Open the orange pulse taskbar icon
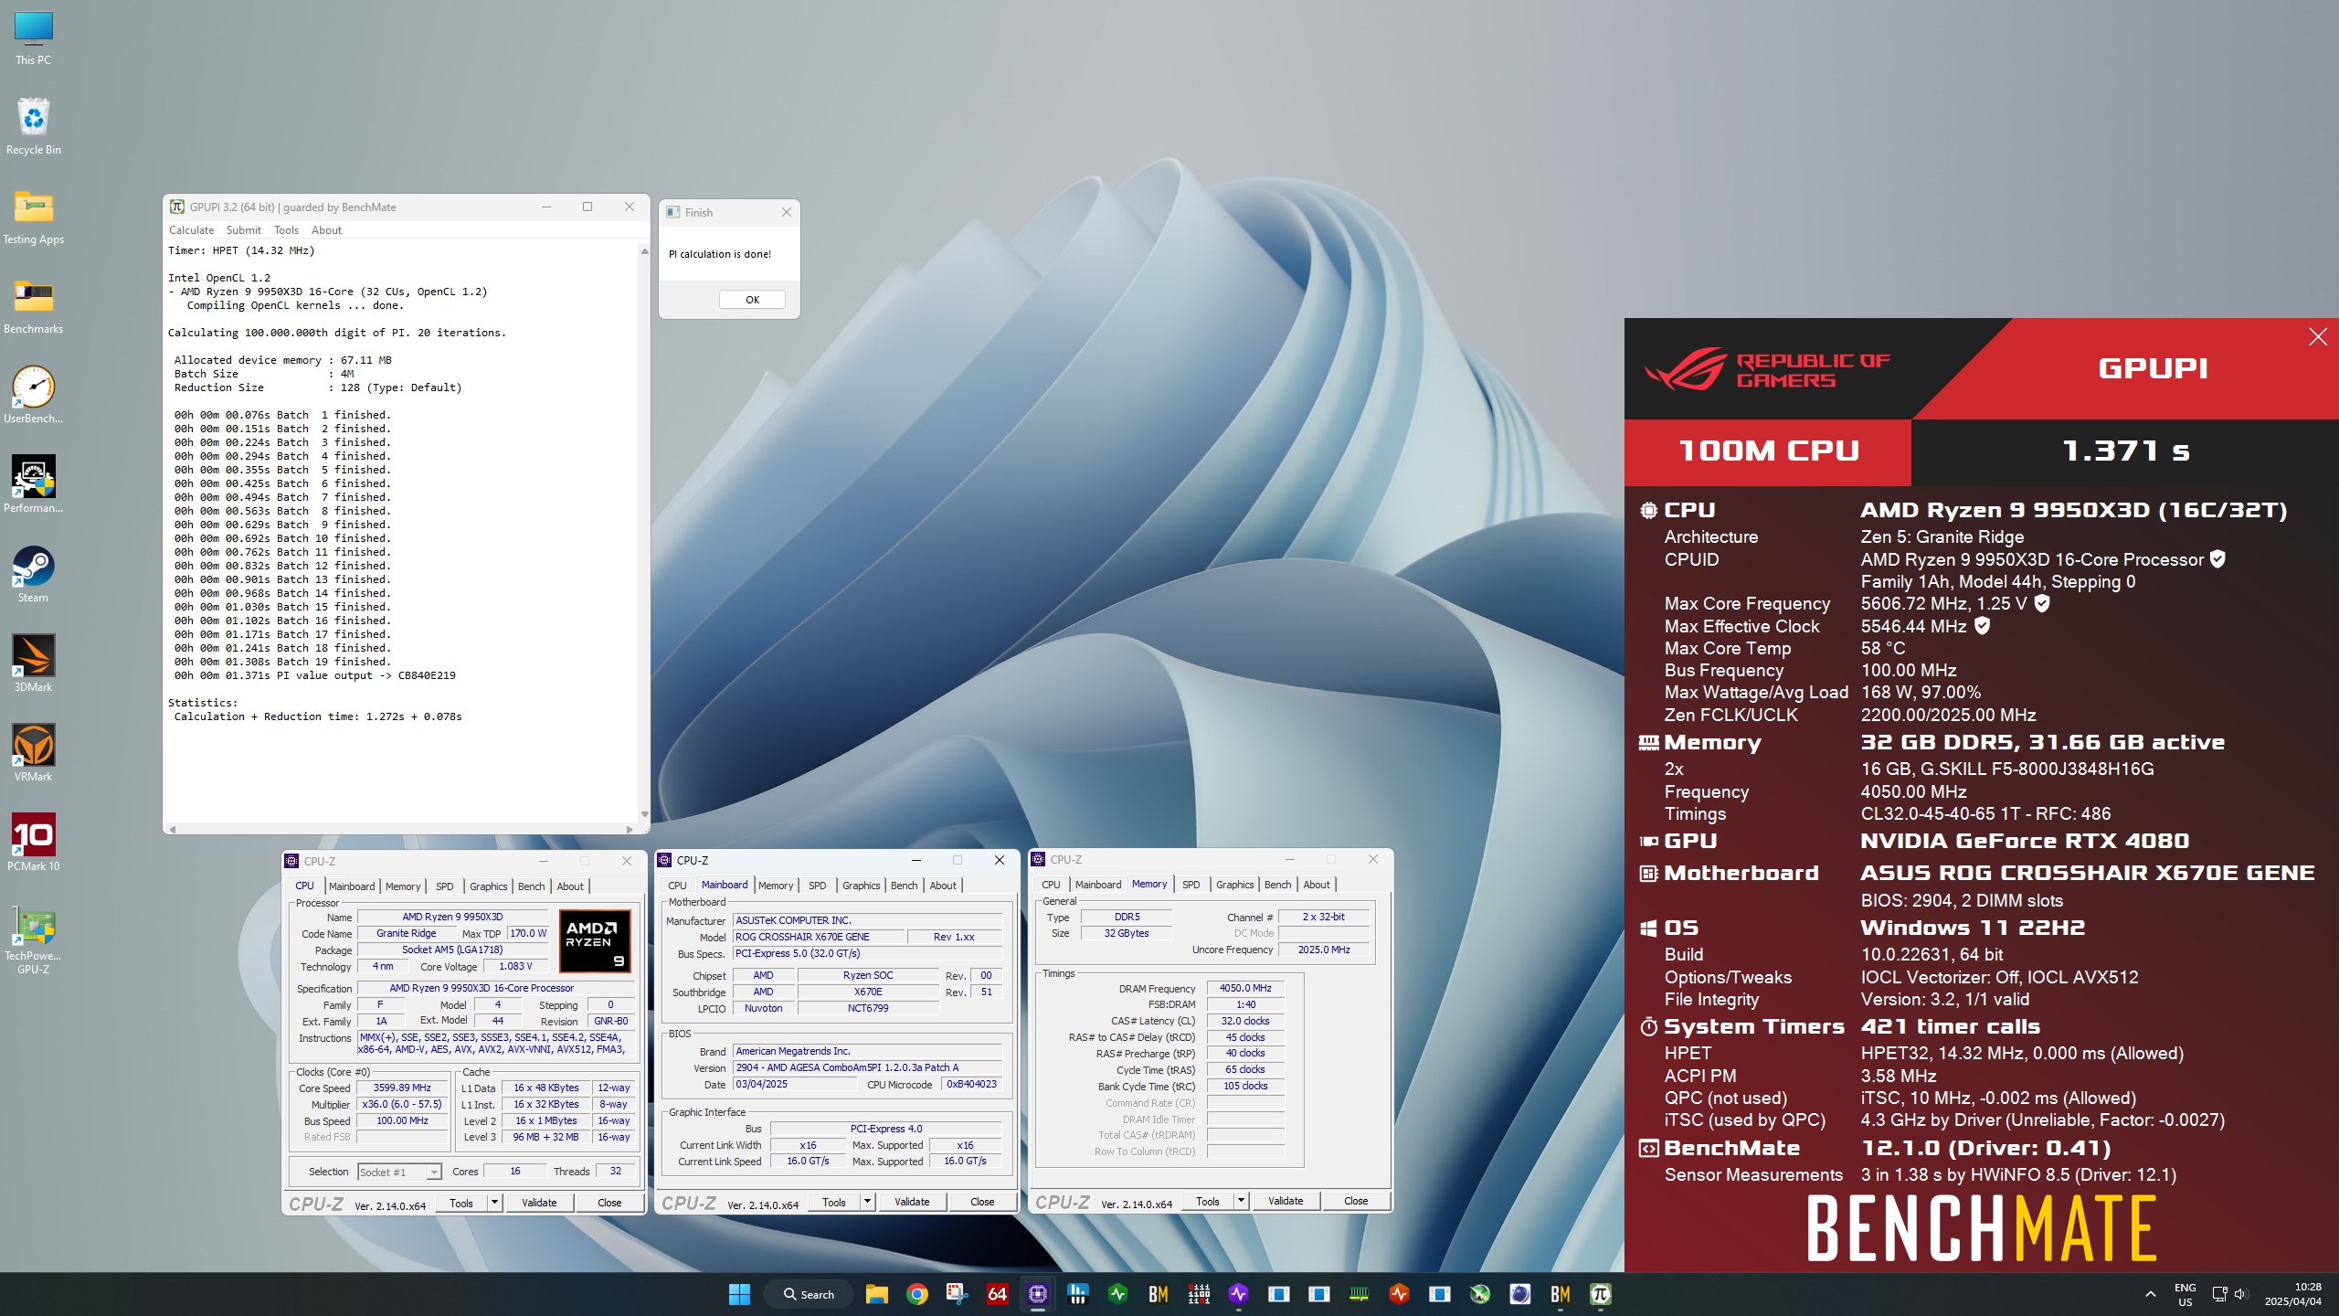This screenshot has height=1316, width=2339. point(1399,1294)
